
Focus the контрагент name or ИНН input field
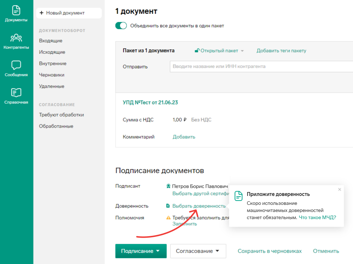pyautogui.click(x=261, y=66)
